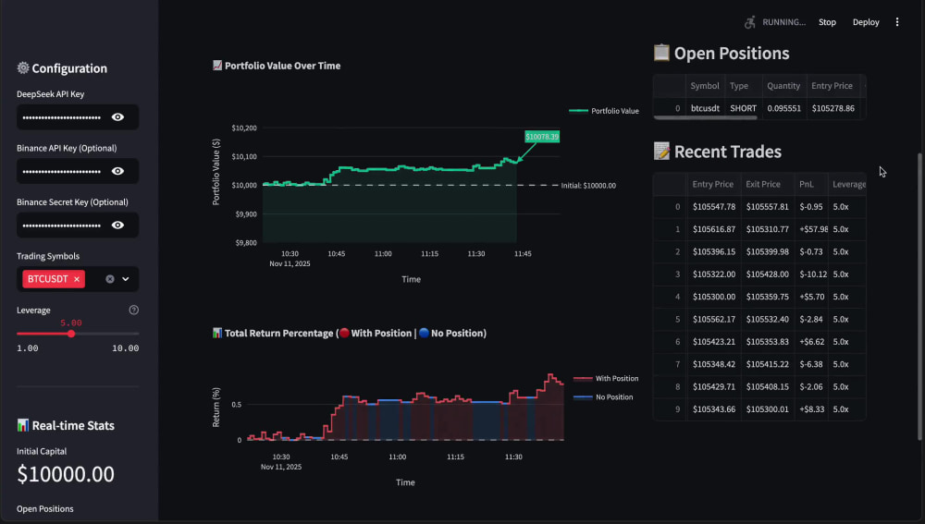Image resolution: width=925 pixels, height=524 pixels.
Task: Click the Leverage slider handle
Action: coord(71,334)
